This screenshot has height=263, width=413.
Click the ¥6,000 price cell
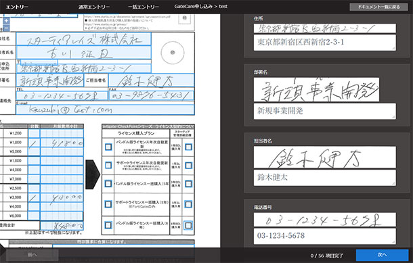pos(16,216)
